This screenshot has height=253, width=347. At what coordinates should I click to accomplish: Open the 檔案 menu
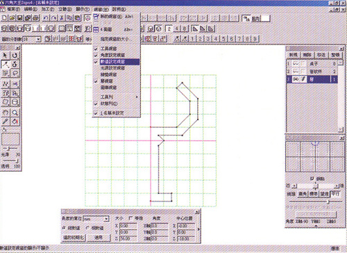(13, 9)
